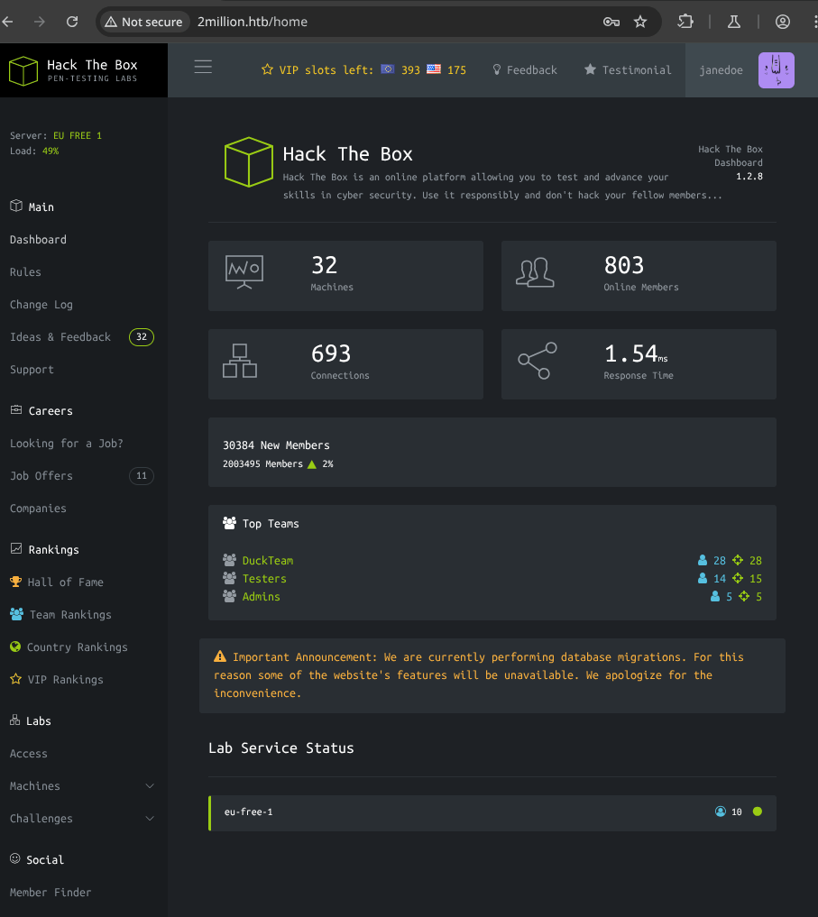Screen dimensions: 818x917
Task: Click the green eu-free-1 status dot
Action: 758,812
